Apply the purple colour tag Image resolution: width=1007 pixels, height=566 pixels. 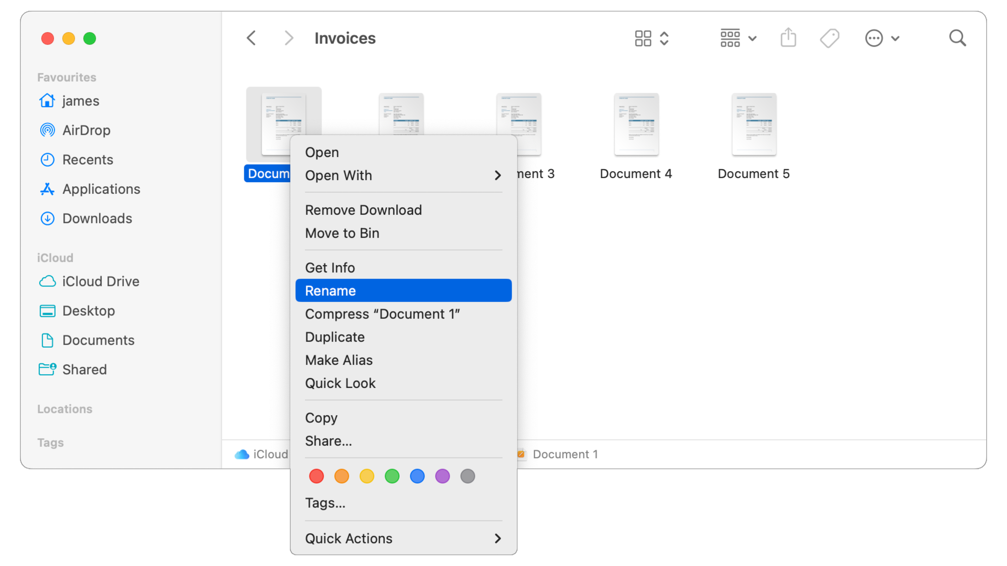pyautogui.click(x=442, y=476)
